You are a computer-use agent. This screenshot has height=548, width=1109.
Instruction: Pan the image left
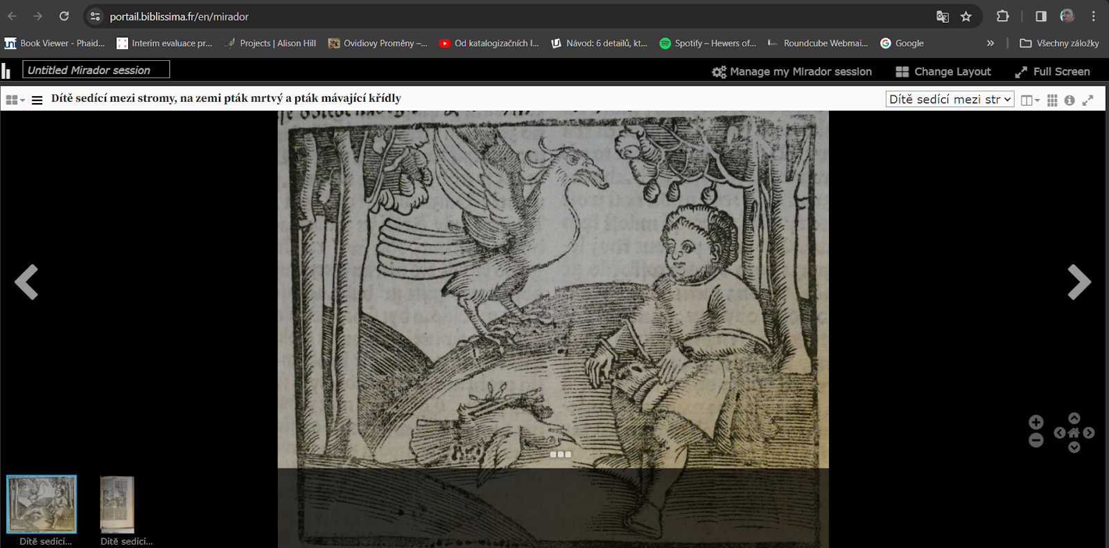1060,432
